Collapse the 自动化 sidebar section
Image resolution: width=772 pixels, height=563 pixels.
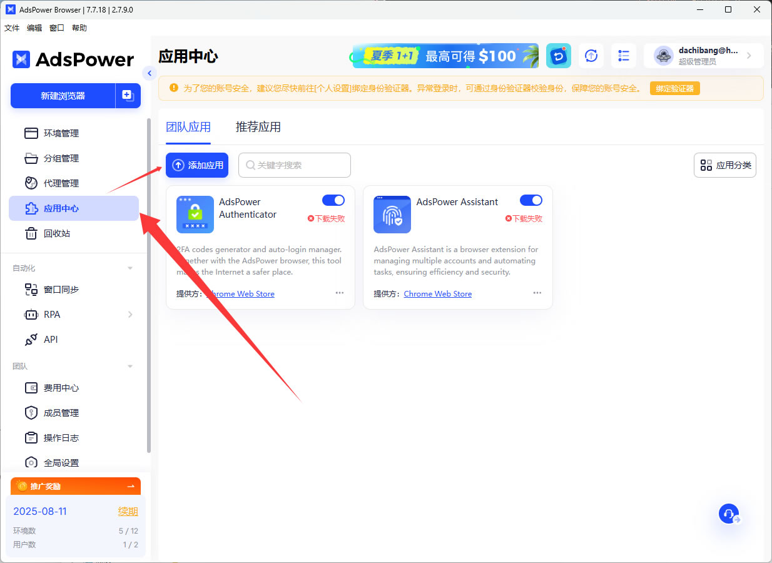130,268
